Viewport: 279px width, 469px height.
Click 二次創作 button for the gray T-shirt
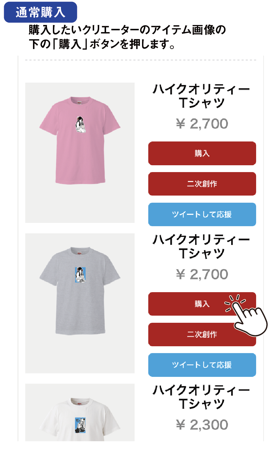[202, 334]
